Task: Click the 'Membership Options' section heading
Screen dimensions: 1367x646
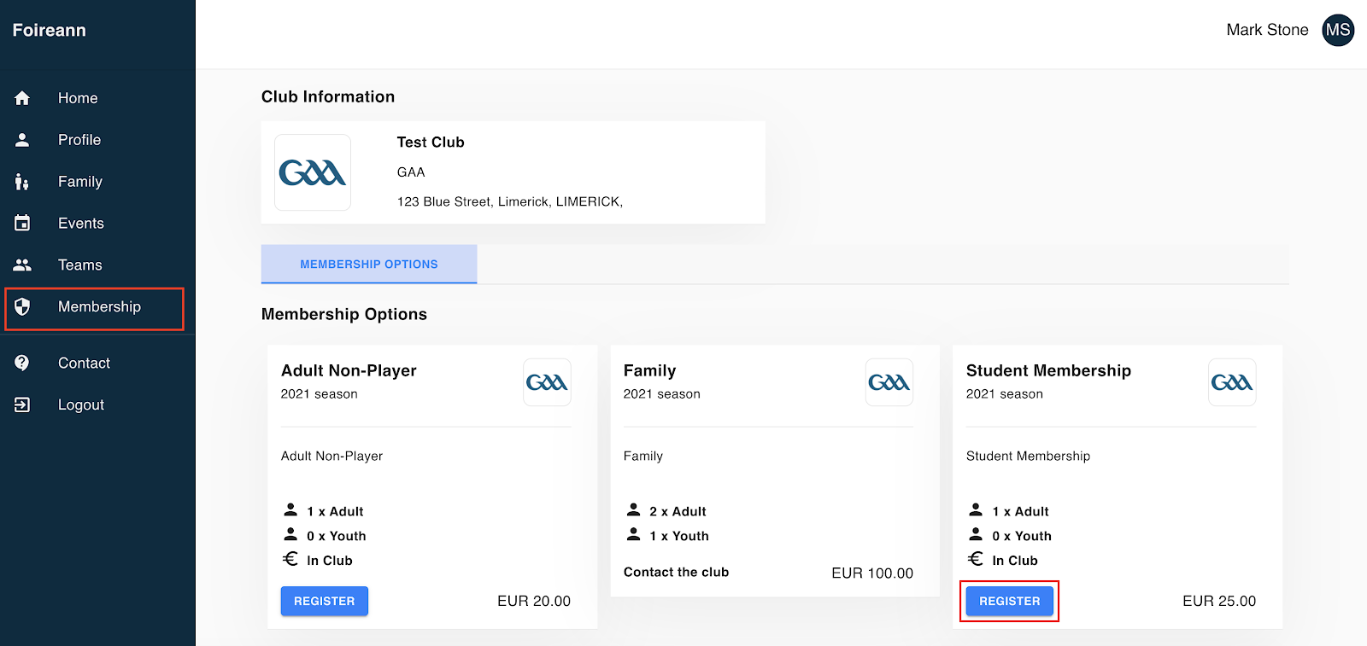Action: click(344, 314)
